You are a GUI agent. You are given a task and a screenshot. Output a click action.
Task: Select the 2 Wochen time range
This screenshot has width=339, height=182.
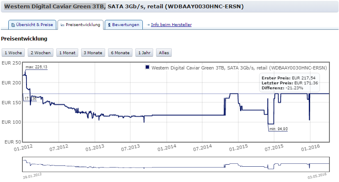click(x=41, y=53)
